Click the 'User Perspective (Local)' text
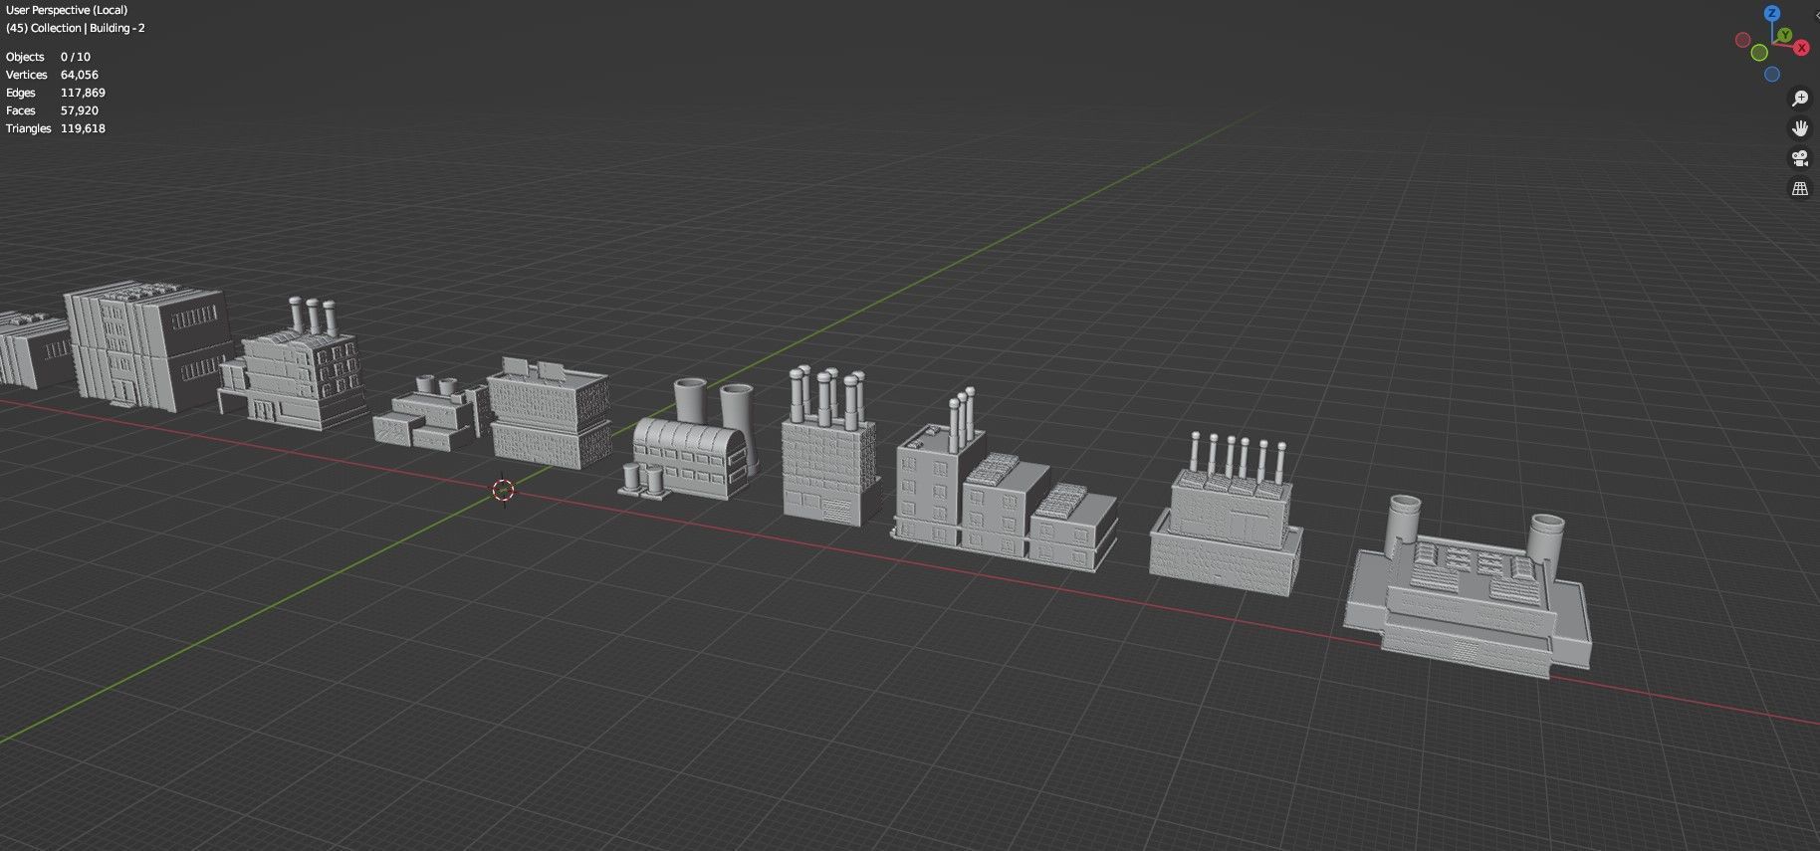 pos(67,10)
